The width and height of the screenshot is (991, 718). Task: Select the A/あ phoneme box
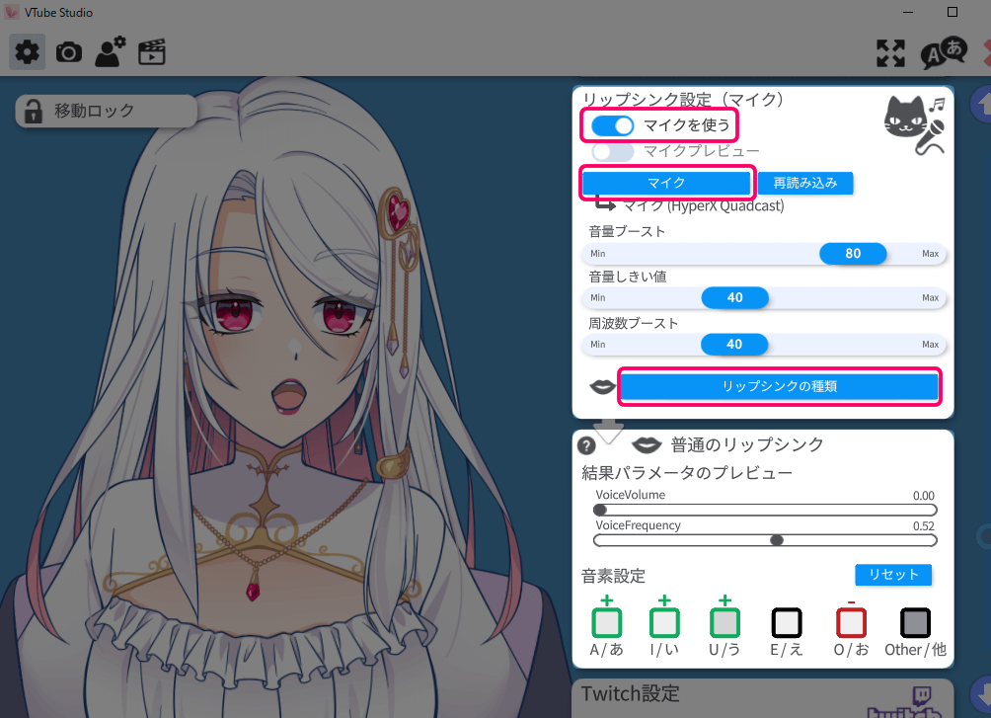tap(607, 622)
